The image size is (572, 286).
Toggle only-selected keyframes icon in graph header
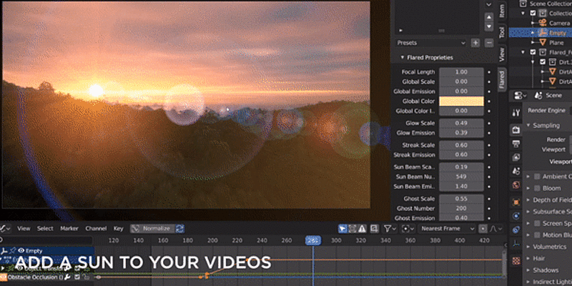352,229
